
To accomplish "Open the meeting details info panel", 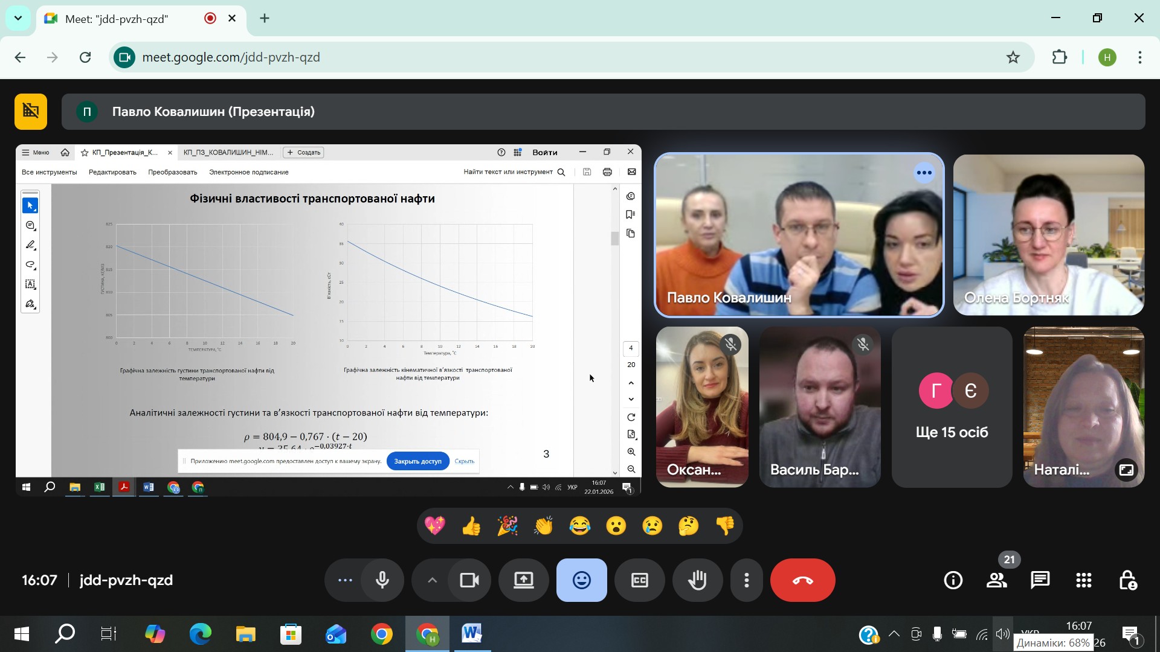I will pyautogui.click(x=953, y=580).
